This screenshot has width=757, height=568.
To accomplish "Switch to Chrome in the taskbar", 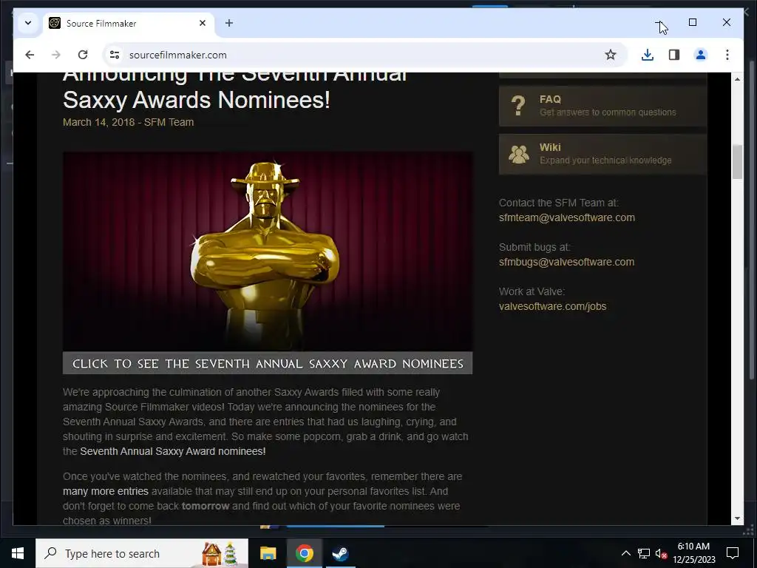I will pos(304,553).
